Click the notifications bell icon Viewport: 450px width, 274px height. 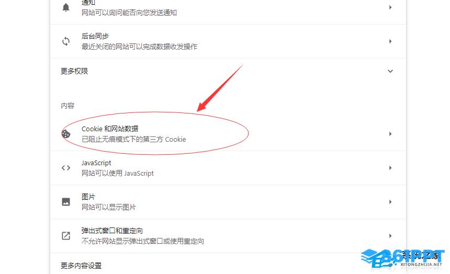coord(66,7)
